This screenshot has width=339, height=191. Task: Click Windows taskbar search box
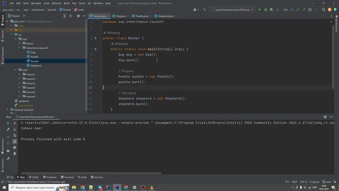click(39, 187)
